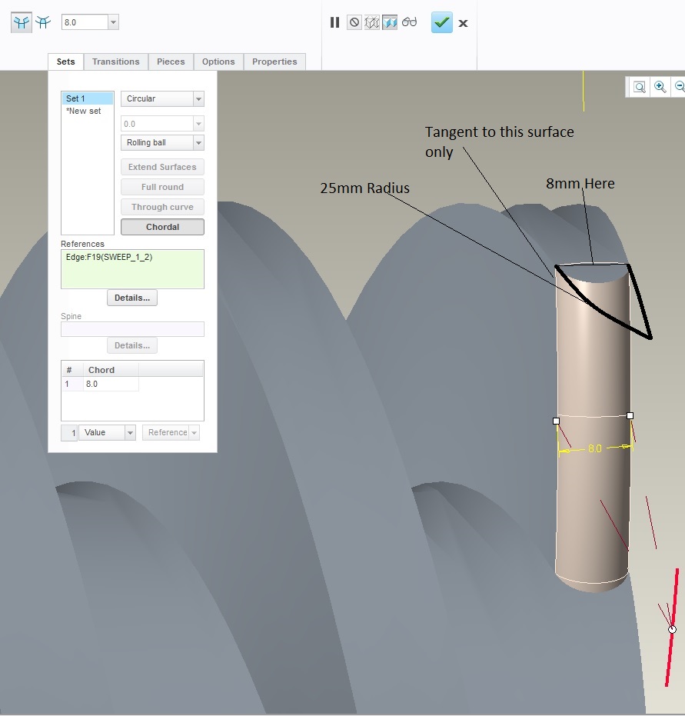Open references Details button
The width and height of the screenshot is (685, 716).
click(132, 298)
